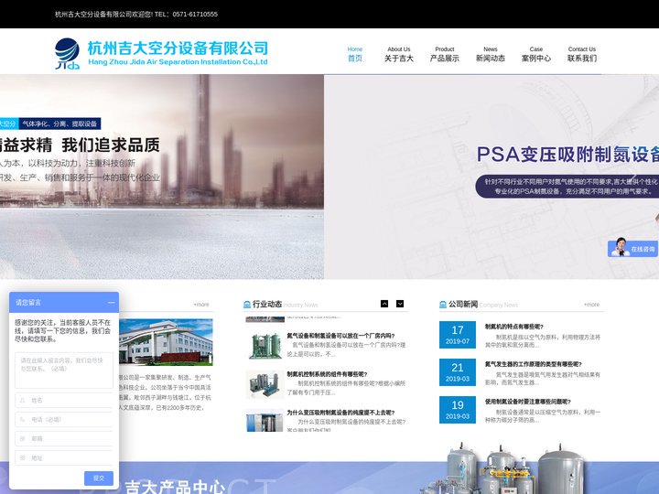
Task: Open article 氮气设备和制氮设备可以放在一个厂房内吗?
Action: 340,336
